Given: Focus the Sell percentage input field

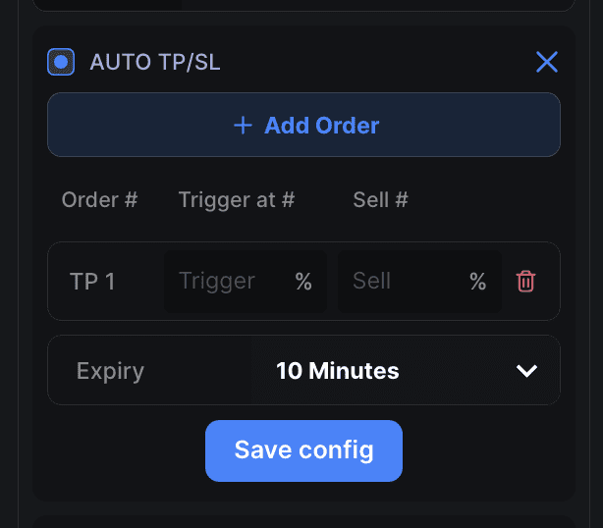Looking at the screenshot, I should [x=419, y=282].
